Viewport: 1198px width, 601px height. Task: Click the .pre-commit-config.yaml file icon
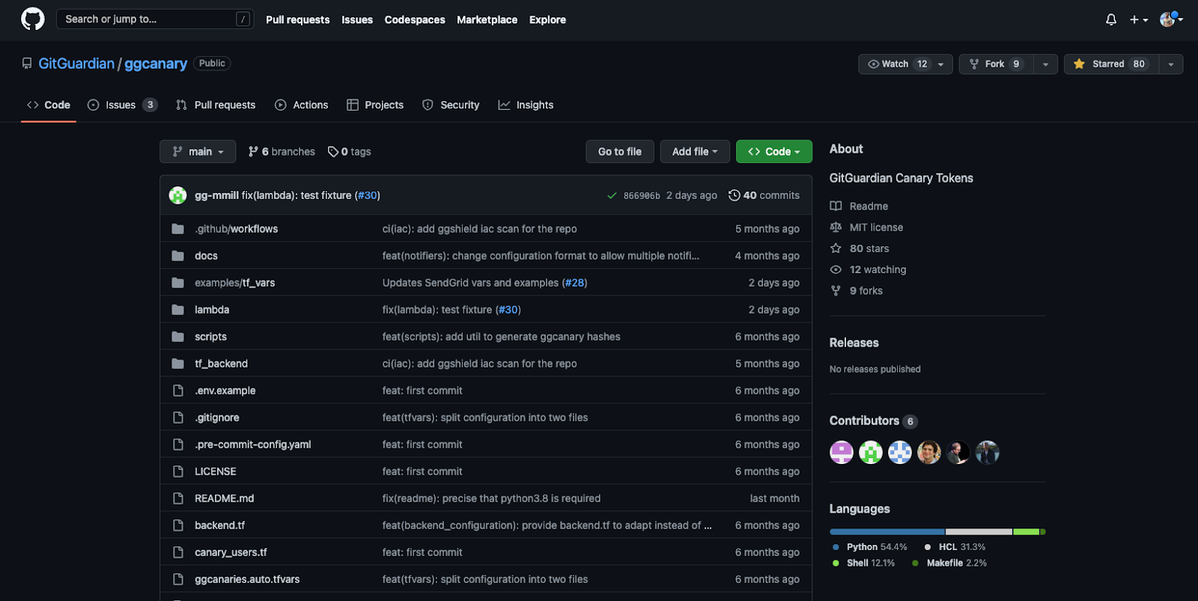coord(178,445)
